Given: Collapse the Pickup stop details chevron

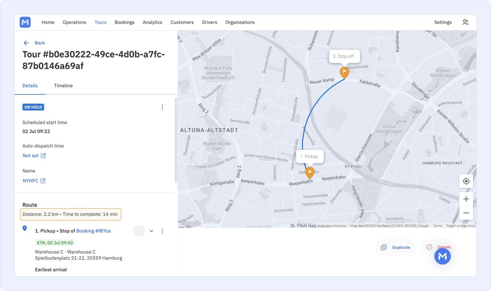Looking at the screenshot, I should [151, 231].
